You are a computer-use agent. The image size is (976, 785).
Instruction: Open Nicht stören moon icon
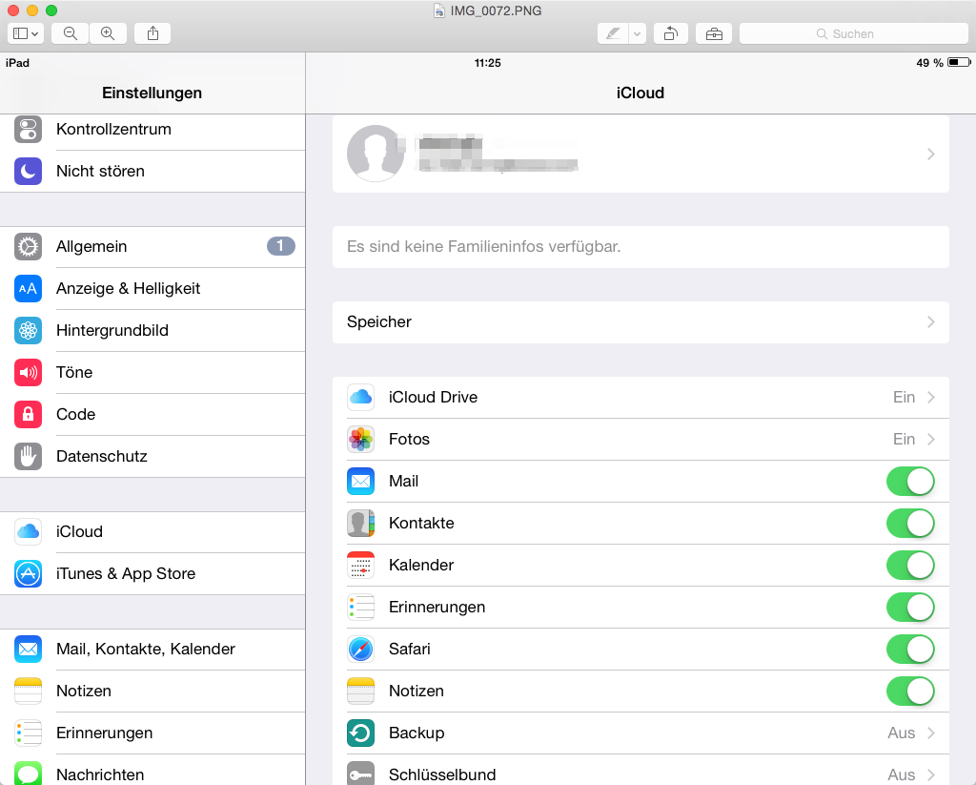(x=28, y=172)
